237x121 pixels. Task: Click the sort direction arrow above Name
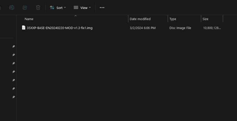pyautogui.click(x=76, y=16)
